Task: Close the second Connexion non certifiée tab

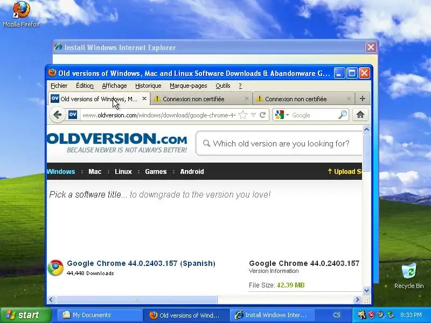Action: pos(349,99)
